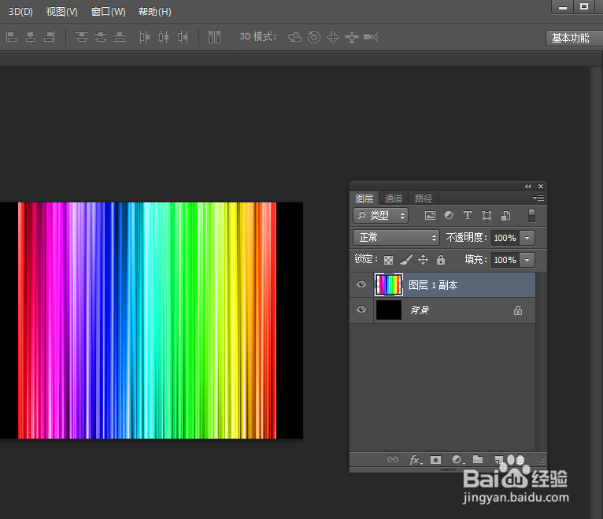Add layer style via fx icon
Screen dimensions: 603x519
416,460
